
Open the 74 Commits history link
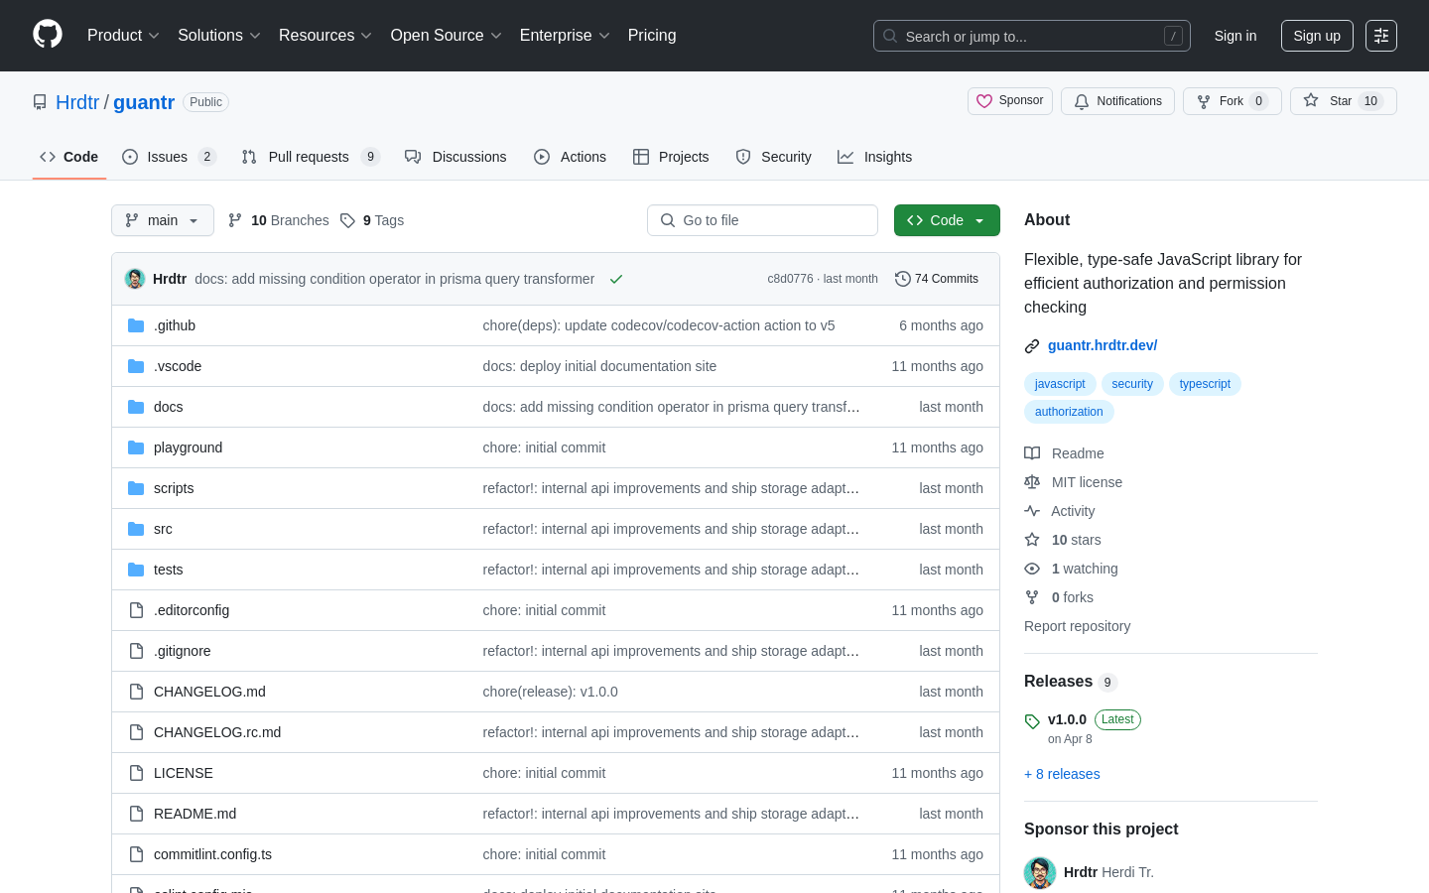(937, 279)
